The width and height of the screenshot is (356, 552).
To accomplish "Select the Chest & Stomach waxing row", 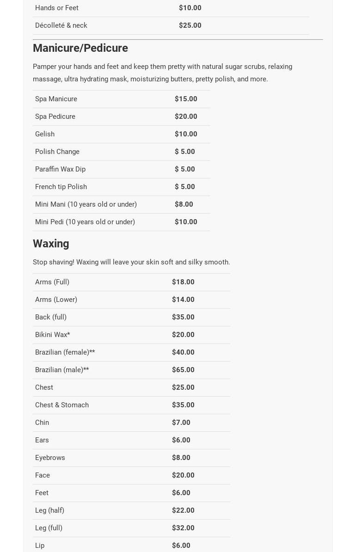I will (x=62, y=405).
